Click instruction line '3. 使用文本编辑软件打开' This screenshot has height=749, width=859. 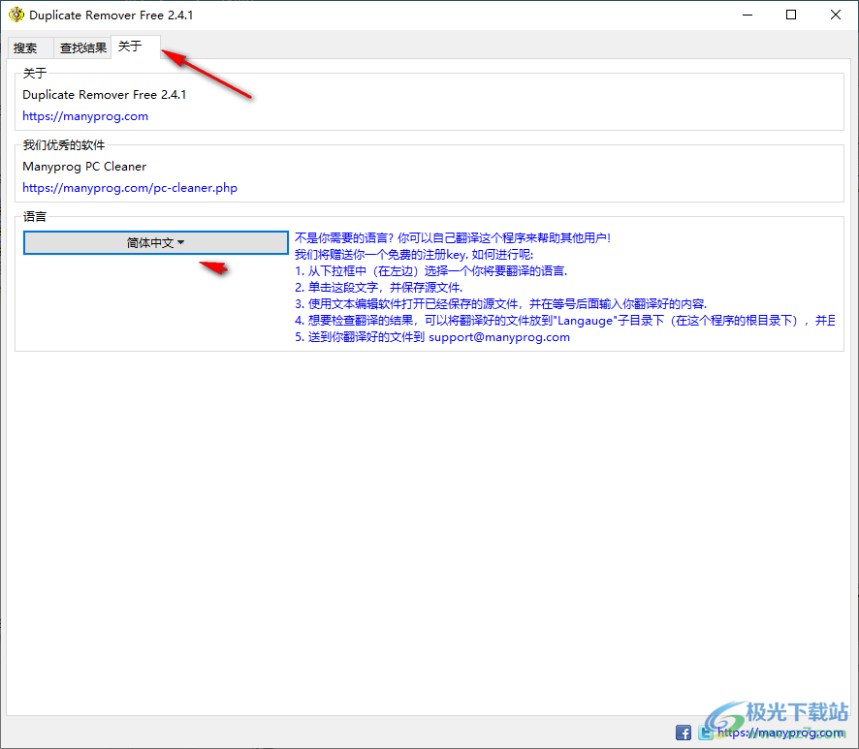pos(500,304)
